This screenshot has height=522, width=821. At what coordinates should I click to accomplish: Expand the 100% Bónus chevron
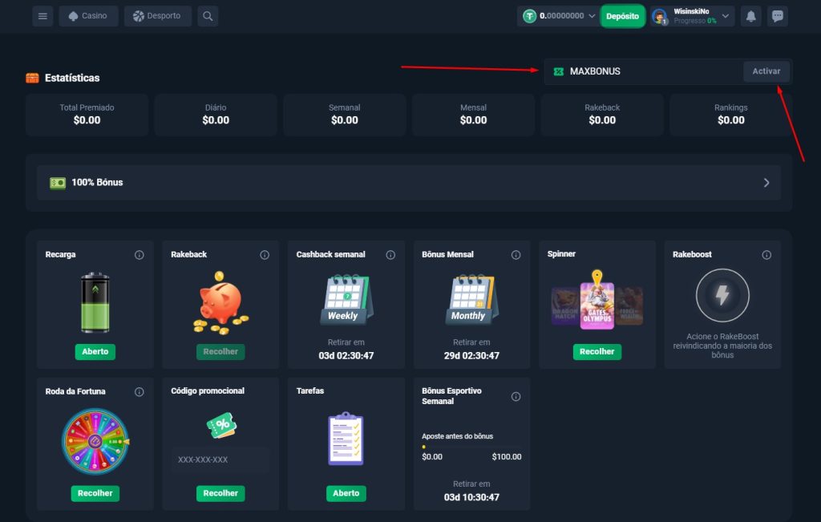tap(766, 183)
